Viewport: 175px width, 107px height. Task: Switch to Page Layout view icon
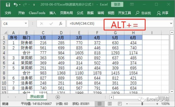(110, 104)
